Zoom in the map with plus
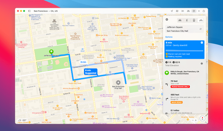Image resolution: width=223 pixels, height=131 pixels. (x=196, y=120)
